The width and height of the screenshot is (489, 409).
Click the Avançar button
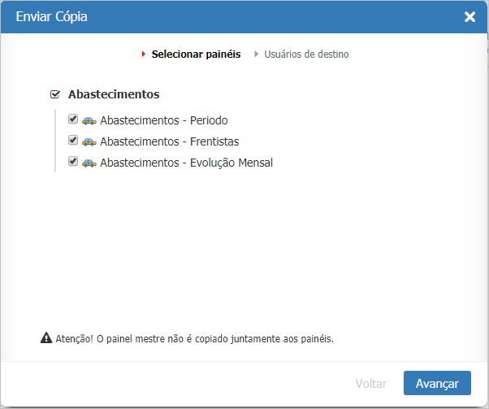[437, 383]
